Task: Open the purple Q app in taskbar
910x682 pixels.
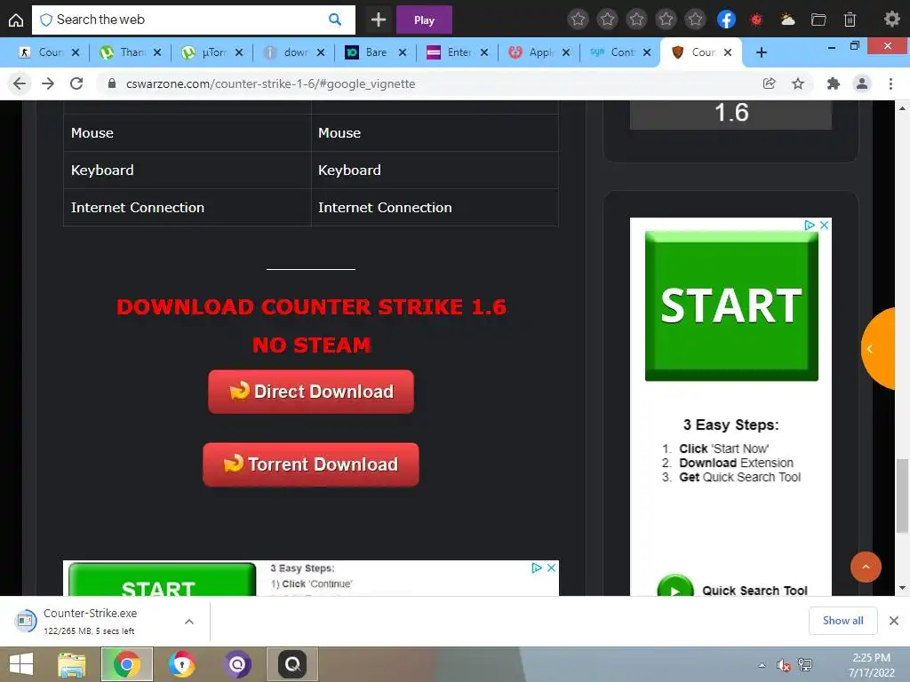Action: tap(236, 664)
